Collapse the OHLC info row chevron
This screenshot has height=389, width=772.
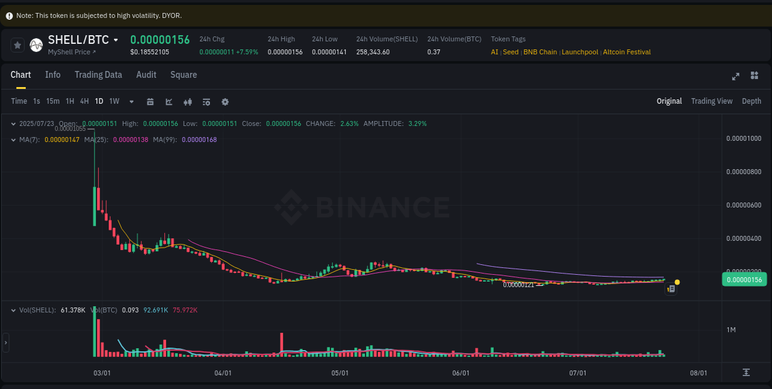[12, 123]
